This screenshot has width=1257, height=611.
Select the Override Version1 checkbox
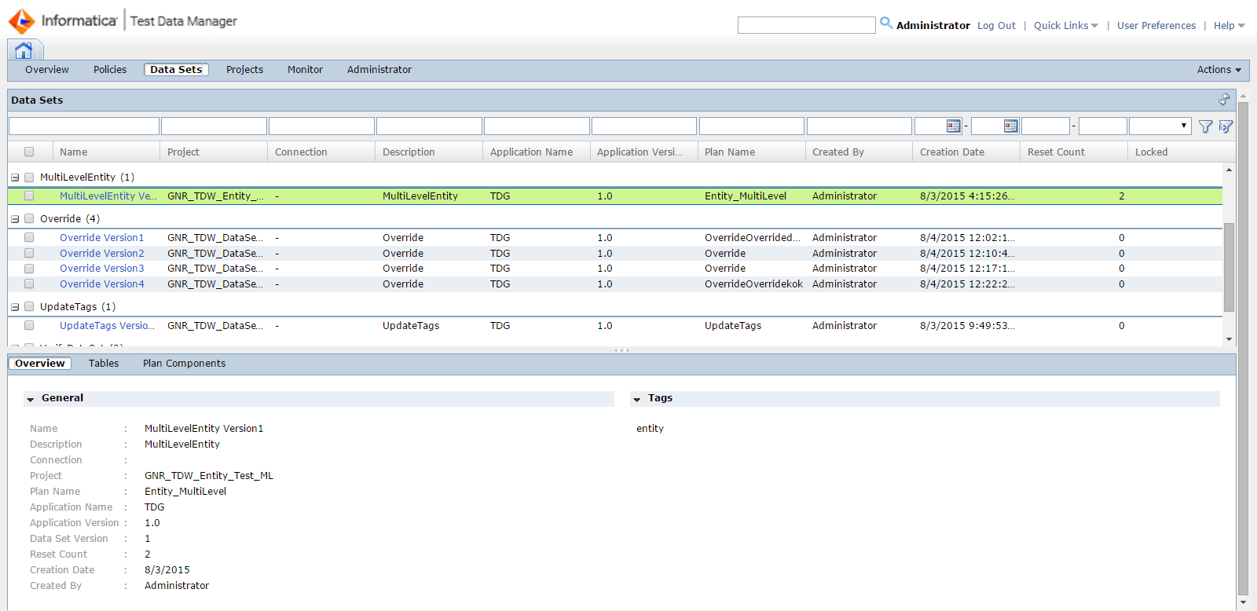pyautogui.click(x=29, y=238)
